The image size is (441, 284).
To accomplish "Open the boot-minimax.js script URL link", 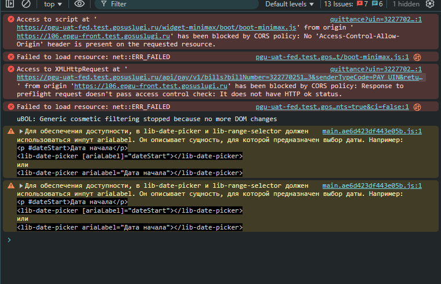I will [x=156, y=27].
